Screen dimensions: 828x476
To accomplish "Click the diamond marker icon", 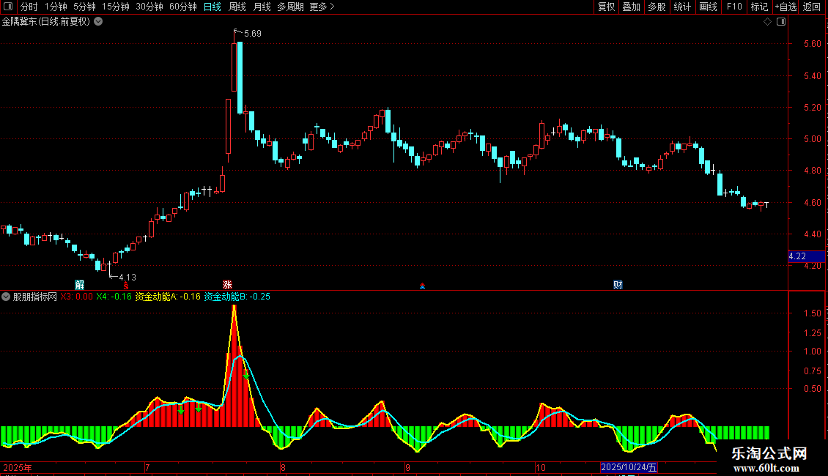I will [768, 22].
